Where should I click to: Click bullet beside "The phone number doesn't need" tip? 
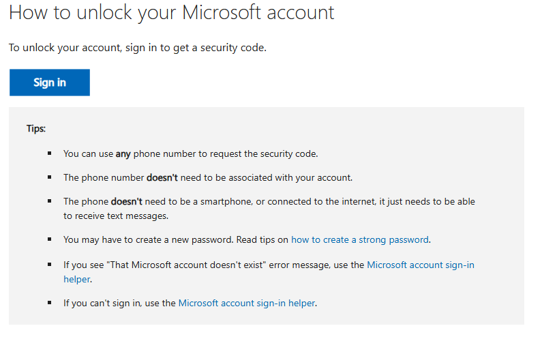click(x=50, y=177)
